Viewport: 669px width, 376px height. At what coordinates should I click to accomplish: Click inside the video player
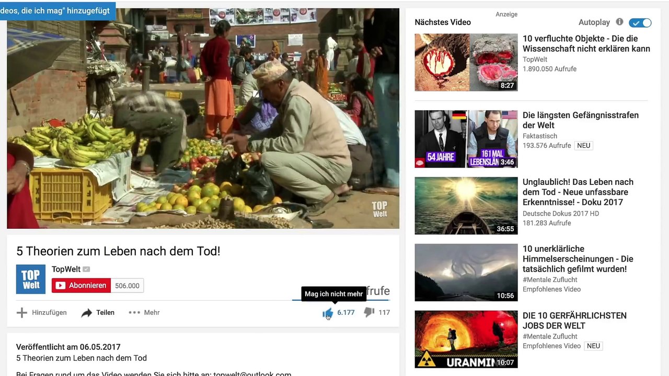click(x=203, y=118)
